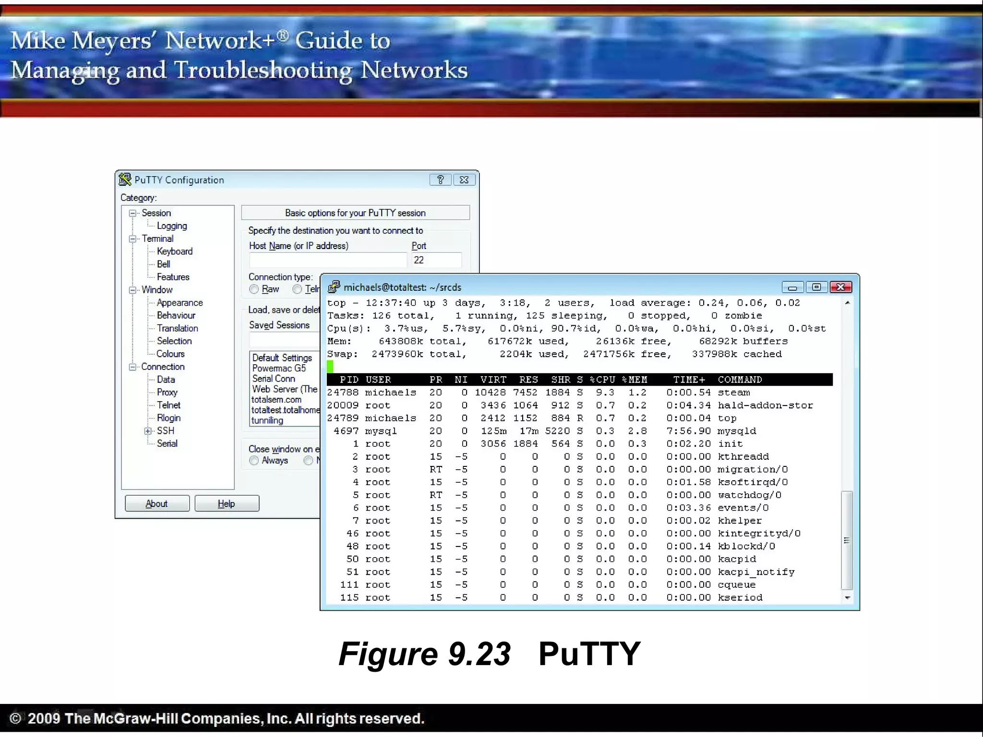983x737 pixels.
Task: Select Serial Conn saved session
Action: coord(274,379)
